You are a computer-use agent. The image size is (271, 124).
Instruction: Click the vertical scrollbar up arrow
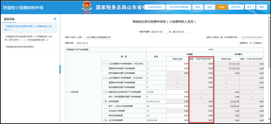(x=269, y=17)
